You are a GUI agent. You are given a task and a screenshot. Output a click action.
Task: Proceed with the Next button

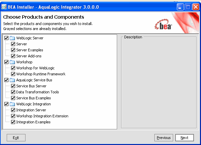pyautogui.click(x=185, y=138)
